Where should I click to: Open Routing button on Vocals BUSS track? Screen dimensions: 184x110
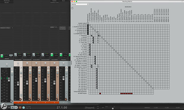point(56,55)
